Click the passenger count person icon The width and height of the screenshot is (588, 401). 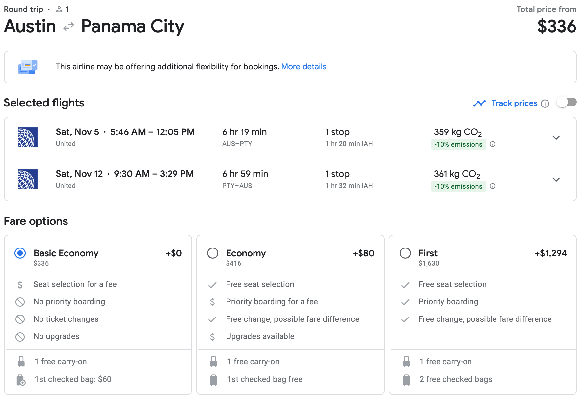59,9
